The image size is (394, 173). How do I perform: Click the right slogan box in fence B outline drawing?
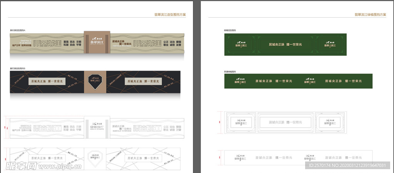(143, 158)
